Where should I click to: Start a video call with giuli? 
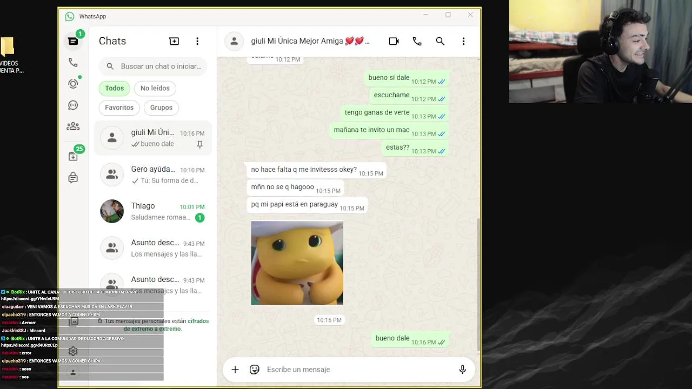point(394,41)
